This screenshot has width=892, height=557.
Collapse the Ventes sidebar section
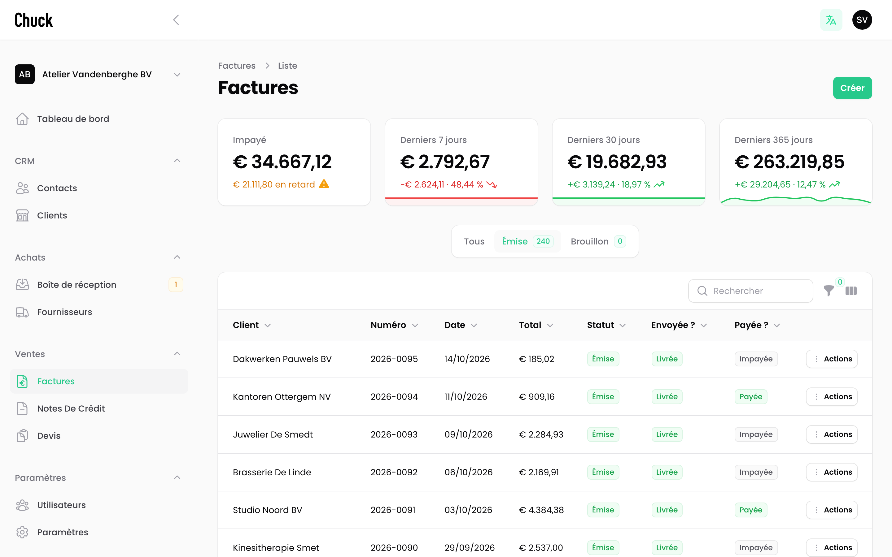click(x=177, y=354)
